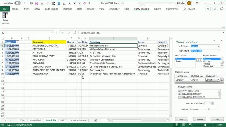
Task: Switch to the SP500 sheet tab
Action: (63, 120)
